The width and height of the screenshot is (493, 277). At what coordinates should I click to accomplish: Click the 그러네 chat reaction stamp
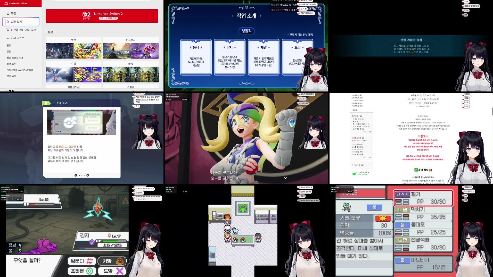click(468, 94)
